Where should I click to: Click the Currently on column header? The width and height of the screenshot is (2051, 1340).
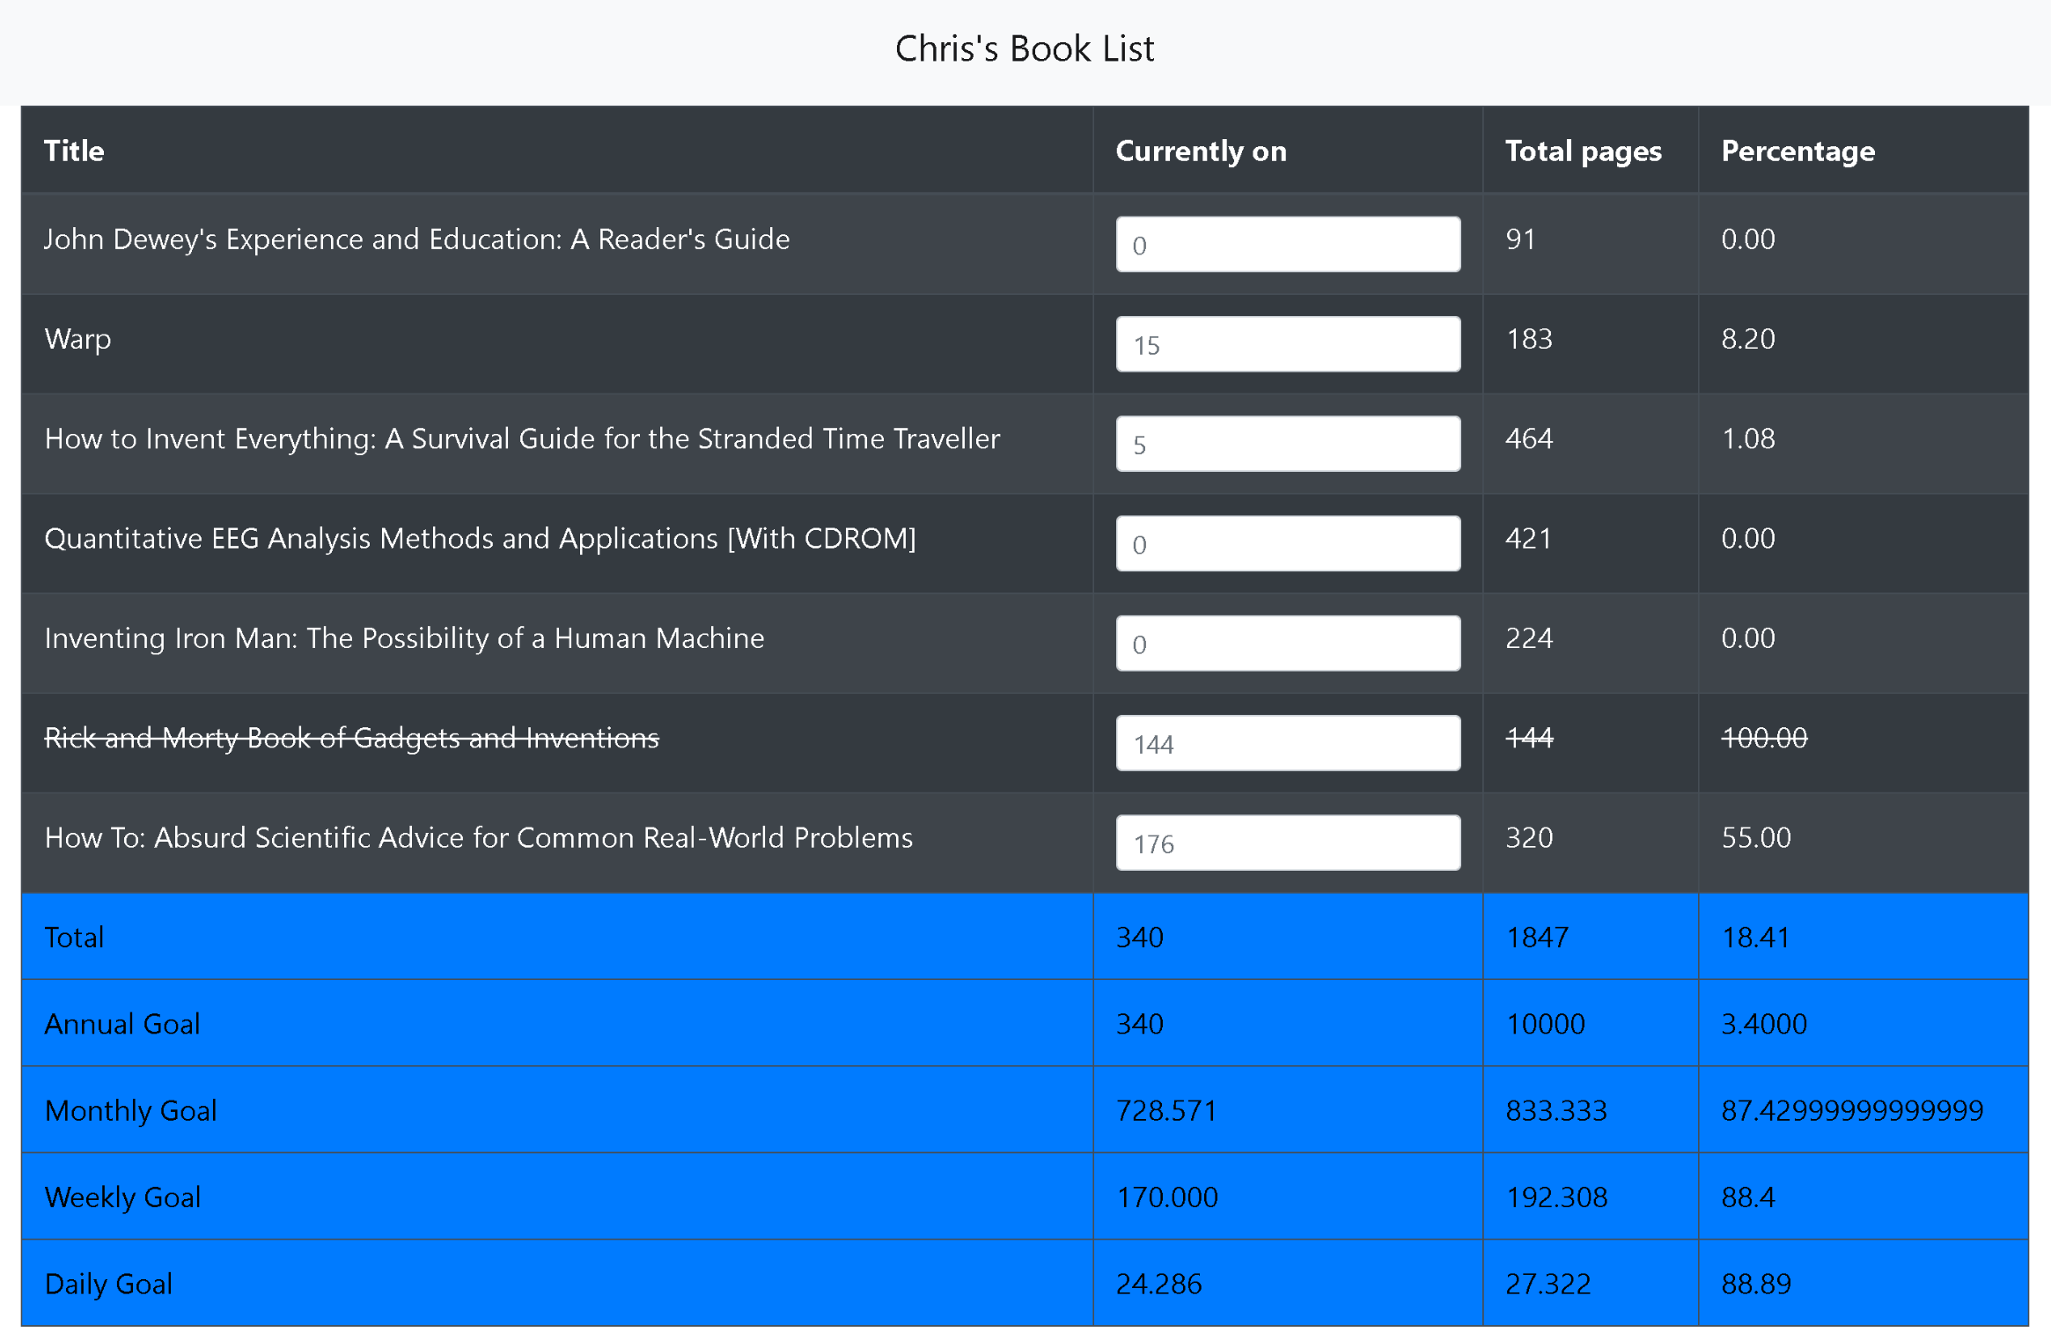pos(1201,151)
